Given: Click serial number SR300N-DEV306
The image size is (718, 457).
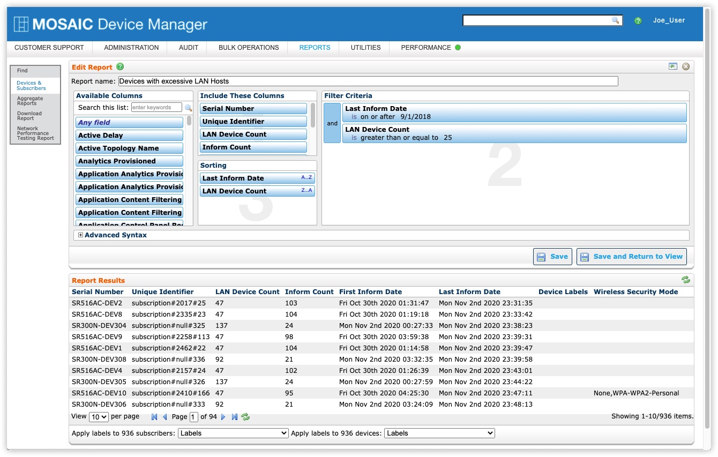Looking at the screenshot, I should (99, 404).
